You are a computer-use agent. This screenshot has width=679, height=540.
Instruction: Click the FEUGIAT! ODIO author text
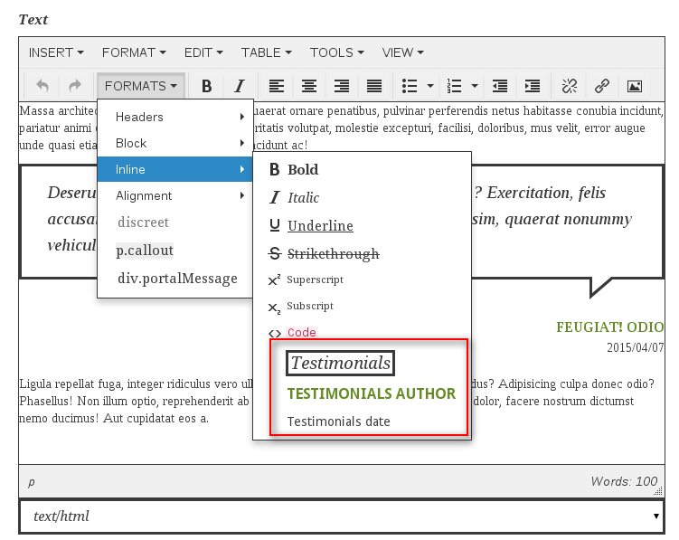pos(609,327)
